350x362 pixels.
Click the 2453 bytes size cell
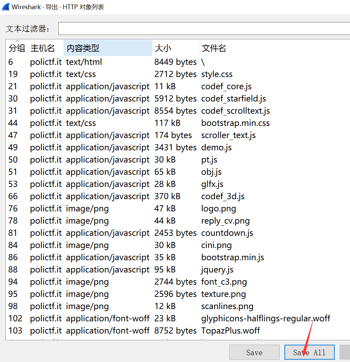(175, 233)
